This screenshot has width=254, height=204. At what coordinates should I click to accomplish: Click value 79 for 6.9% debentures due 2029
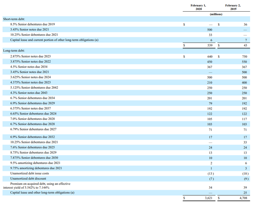[210, 103]
